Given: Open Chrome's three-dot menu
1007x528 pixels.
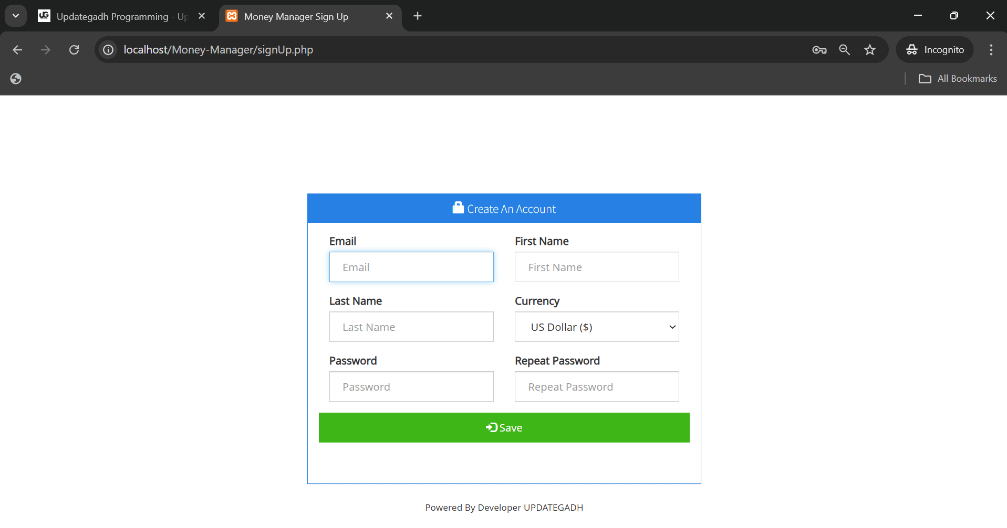Looking at the screenshot, I should tap(991, 49).
